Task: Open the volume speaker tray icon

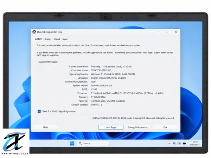Action: pyautogui.click(x=179, y=144)
